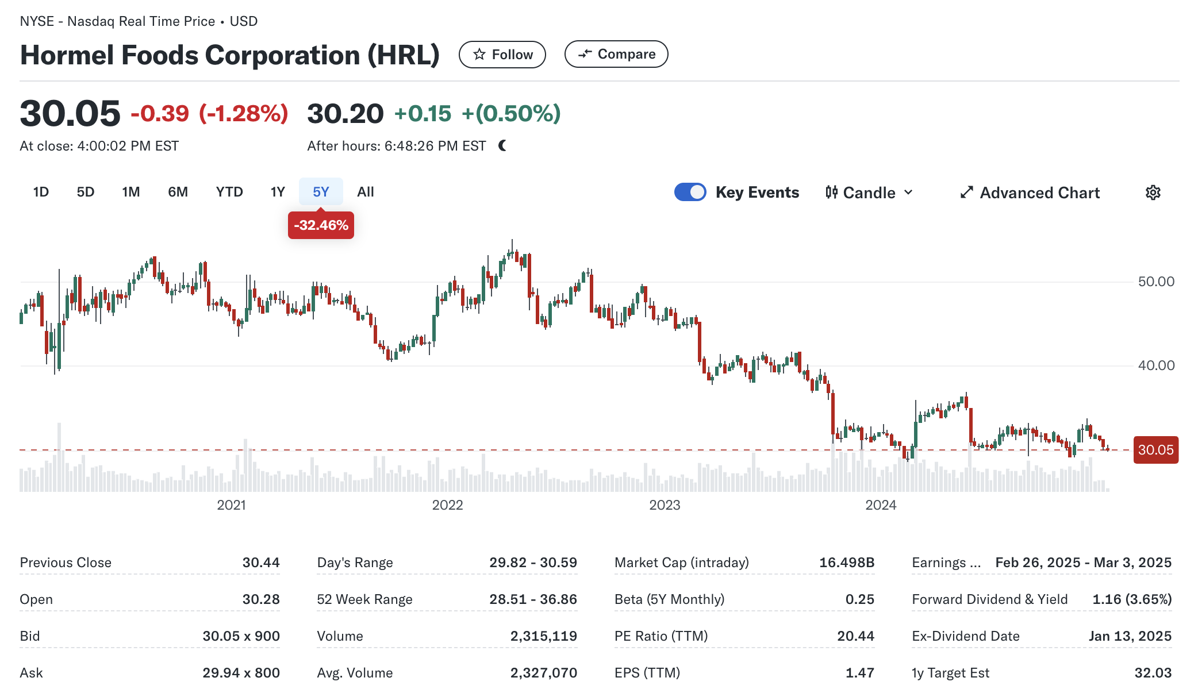Screen dimensions: 1198x693
Task: Switch to the 1Y range tab
Action: coord(278,192)
